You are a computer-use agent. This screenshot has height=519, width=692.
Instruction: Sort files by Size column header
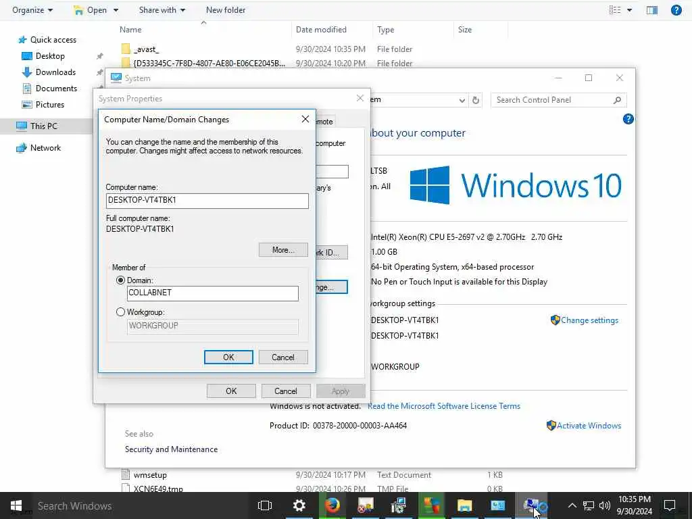click(465, 30)
